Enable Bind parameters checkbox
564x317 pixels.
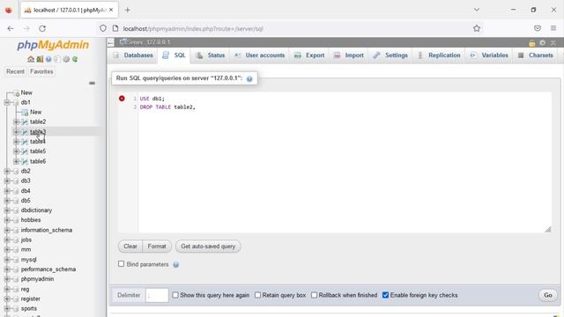tap(122, 264)
